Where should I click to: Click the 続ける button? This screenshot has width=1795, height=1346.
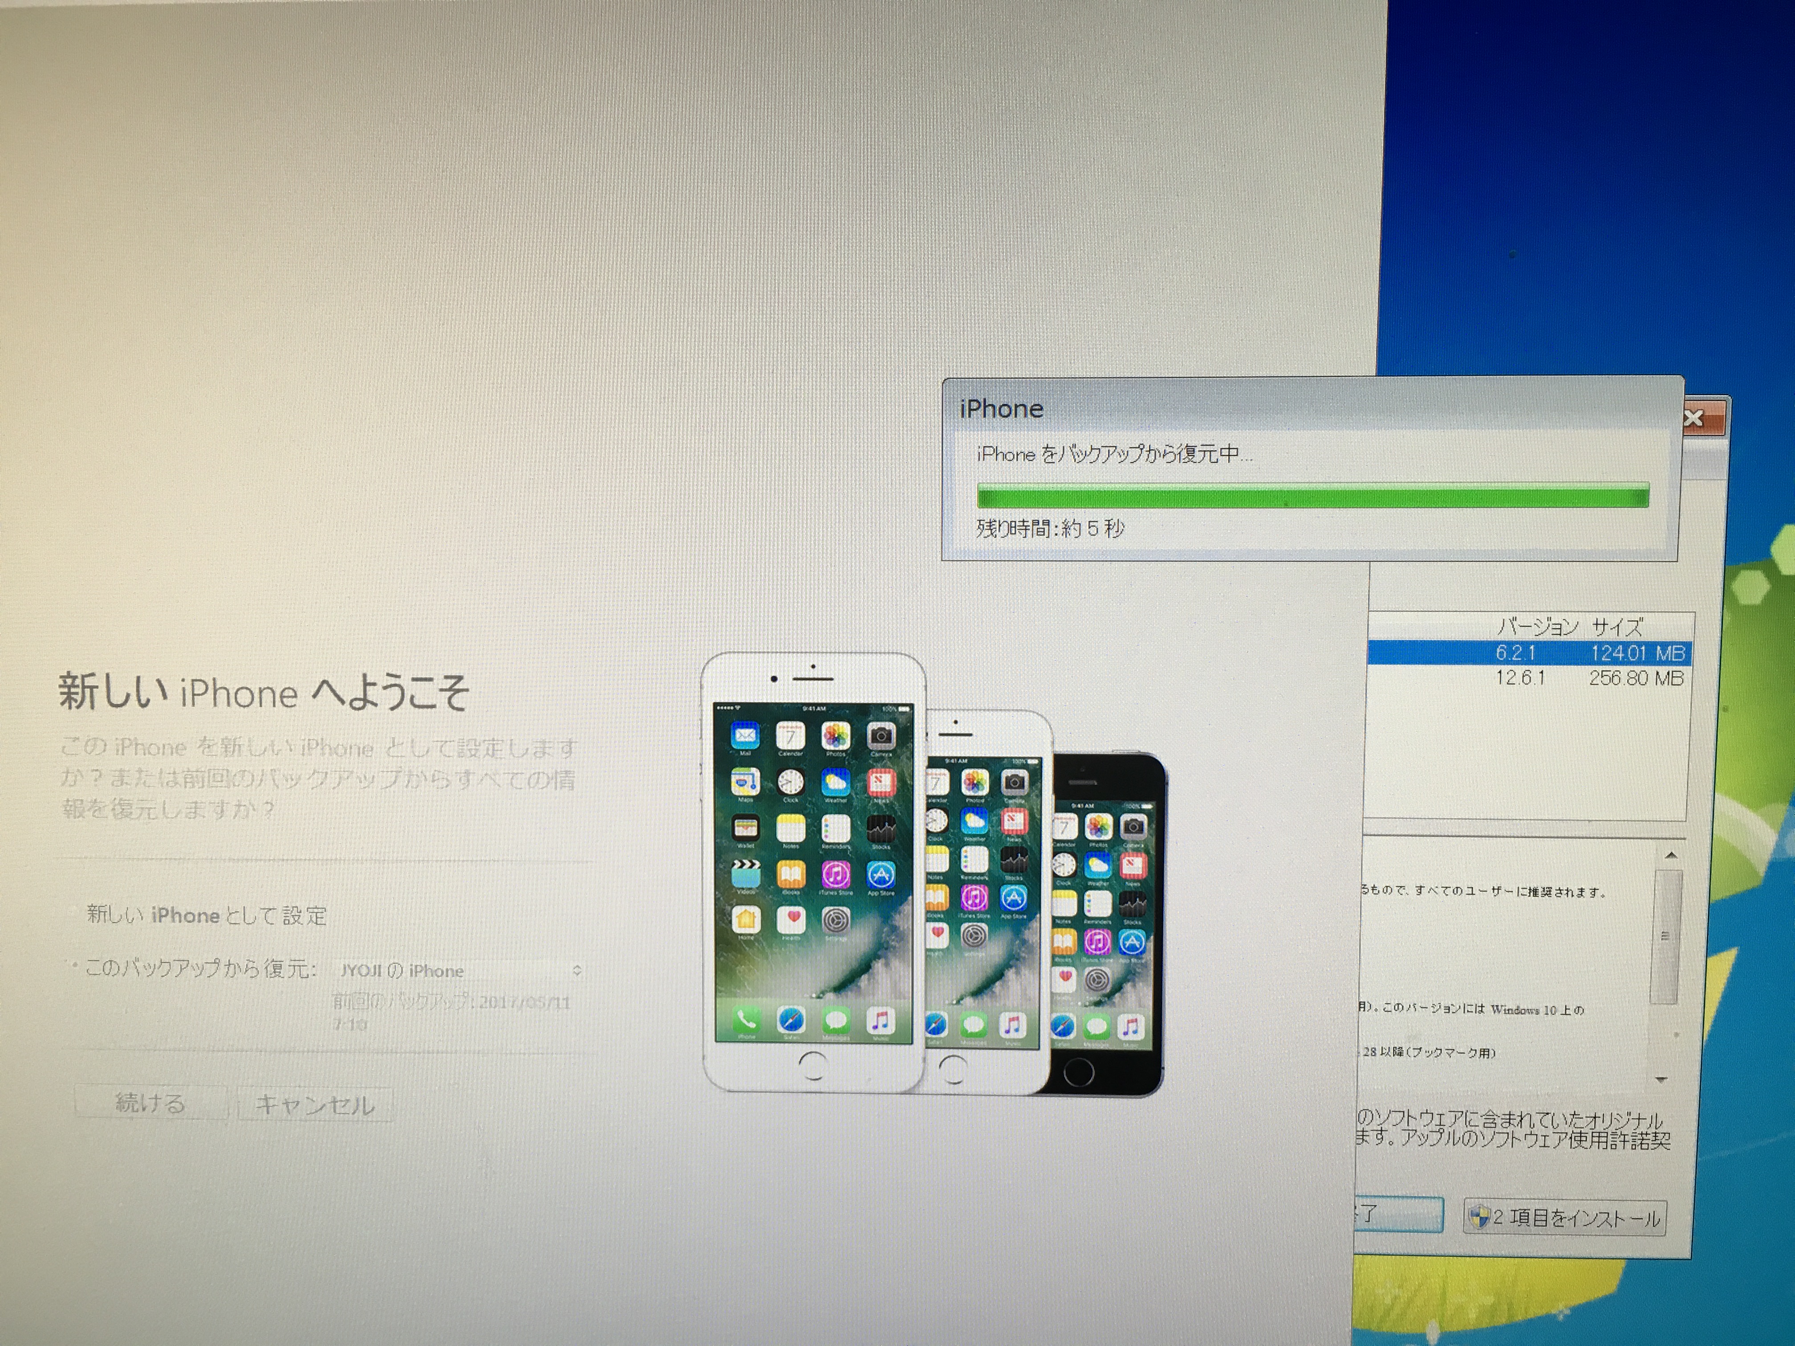pyautogui.click(x=151, y=1103)
